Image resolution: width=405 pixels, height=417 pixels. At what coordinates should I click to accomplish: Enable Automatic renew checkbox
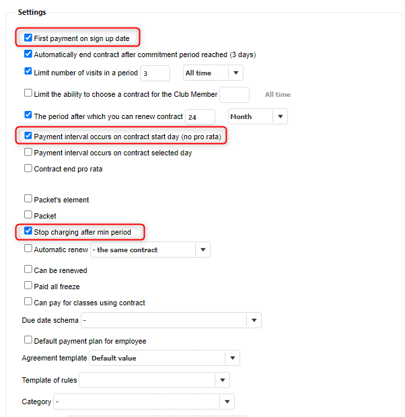(x=28, y=249)
